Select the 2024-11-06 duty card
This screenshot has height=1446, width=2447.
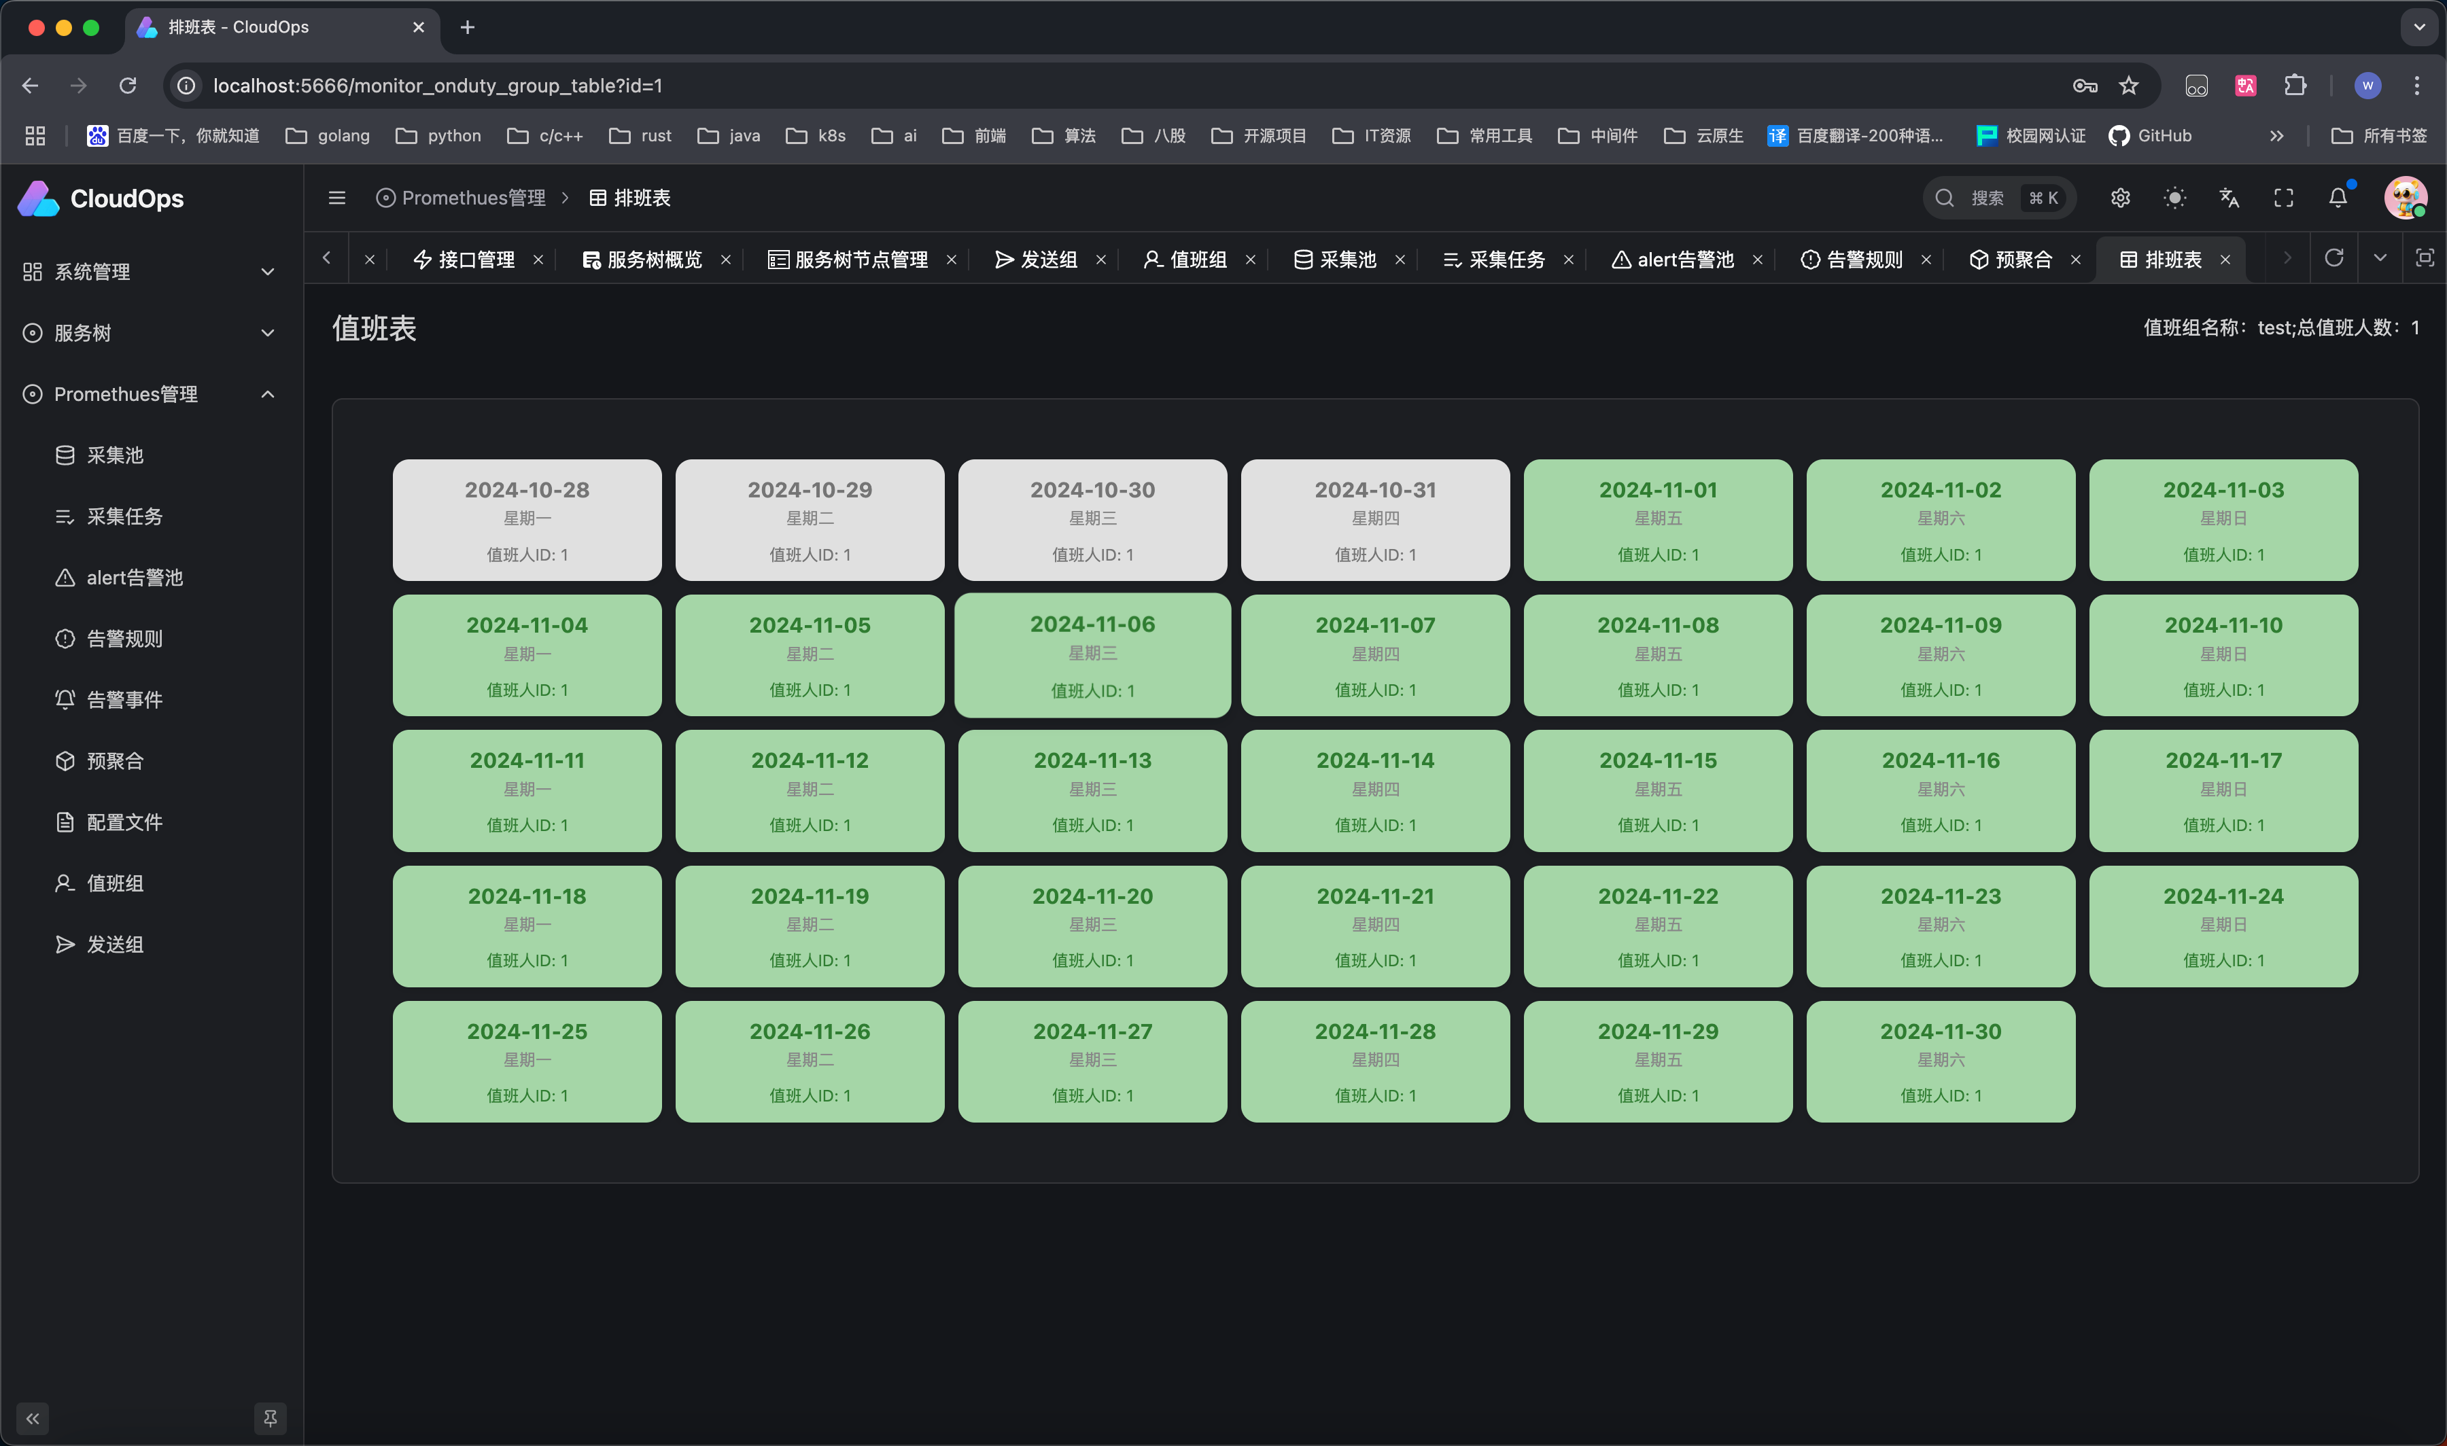coord(1092,656)
